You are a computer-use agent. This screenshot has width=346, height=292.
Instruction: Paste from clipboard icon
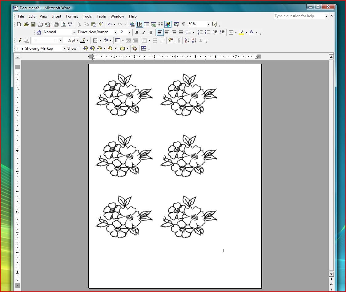click(94, 24)
